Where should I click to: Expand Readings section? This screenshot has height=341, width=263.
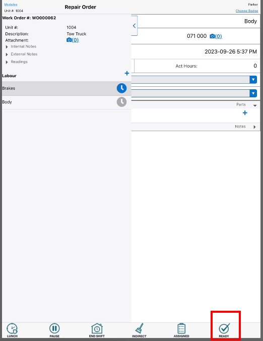tap(17, 62)
